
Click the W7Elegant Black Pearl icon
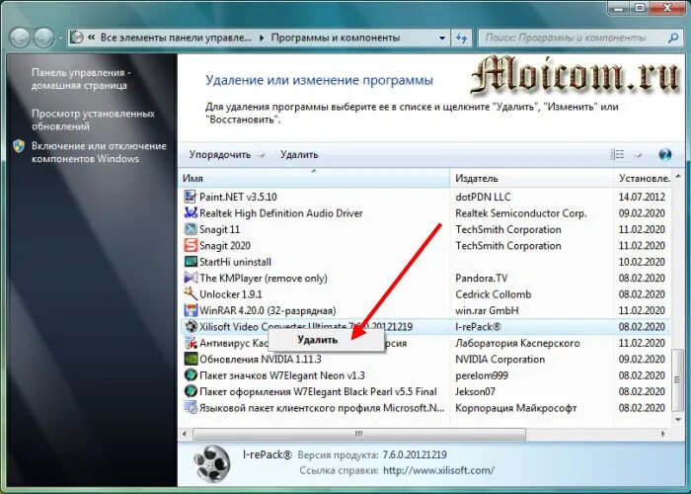(191, 391)
